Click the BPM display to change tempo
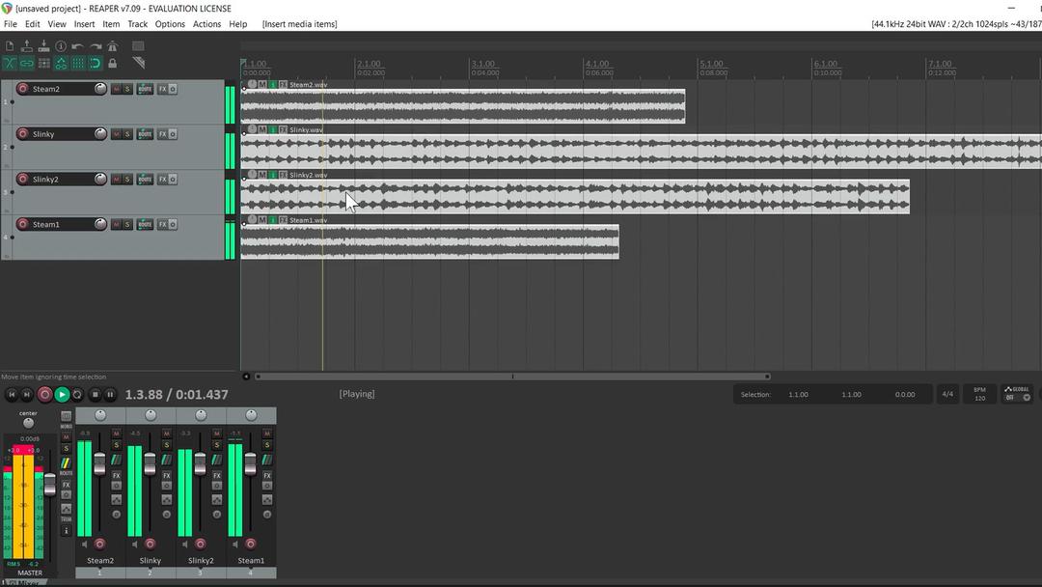Screen dimensions: 1042x587 coord(978,394)
